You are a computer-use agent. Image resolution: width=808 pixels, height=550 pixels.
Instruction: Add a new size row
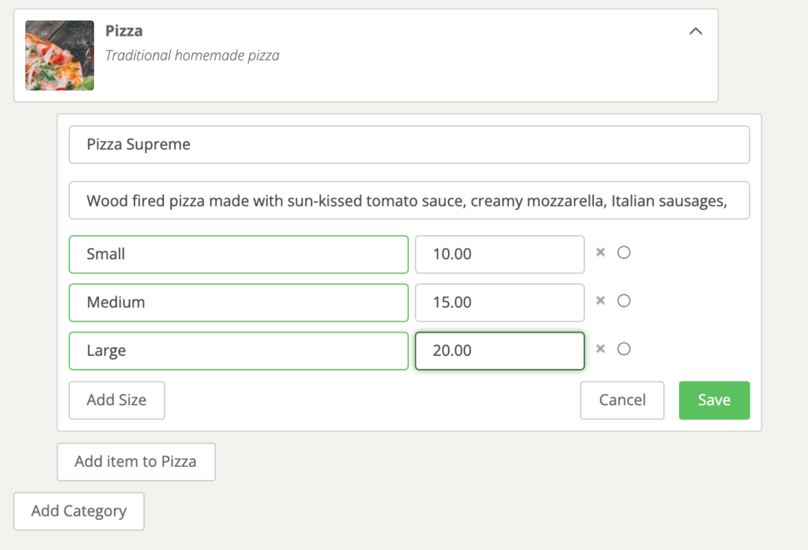(117, 400)
